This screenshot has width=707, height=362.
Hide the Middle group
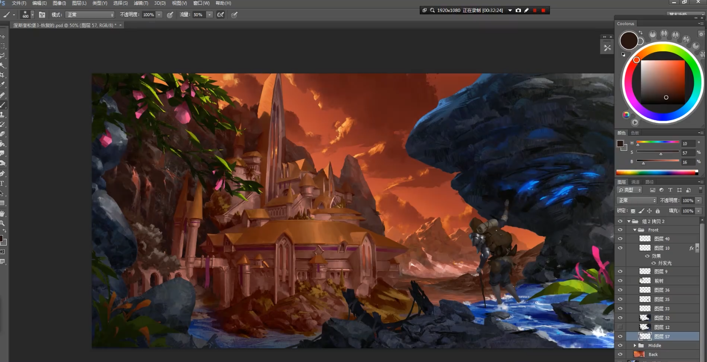(620, 345)
